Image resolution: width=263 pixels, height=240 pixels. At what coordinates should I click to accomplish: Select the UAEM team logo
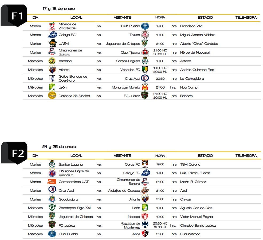[52, 43]
